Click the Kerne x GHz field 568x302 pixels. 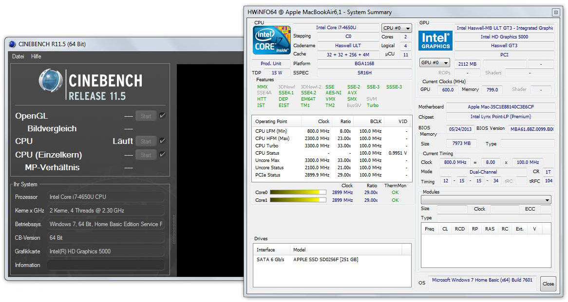(106, 211)
